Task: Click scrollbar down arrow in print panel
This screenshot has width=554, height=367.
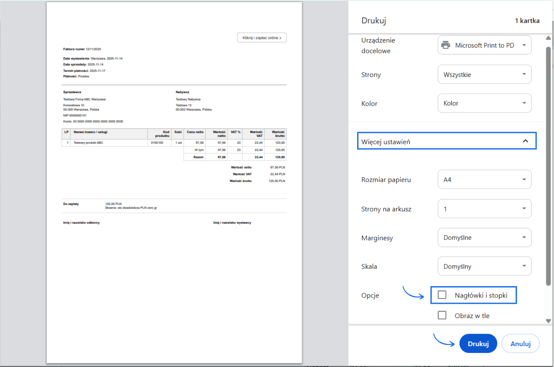Action: pyautogui.click(x=548, y=321)
